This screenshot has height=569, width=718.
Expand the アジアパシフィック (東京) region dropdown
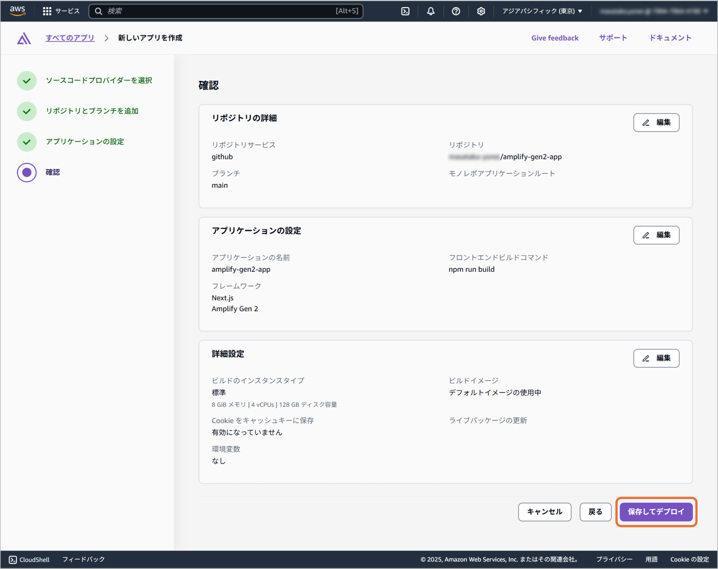coord(542,11)
